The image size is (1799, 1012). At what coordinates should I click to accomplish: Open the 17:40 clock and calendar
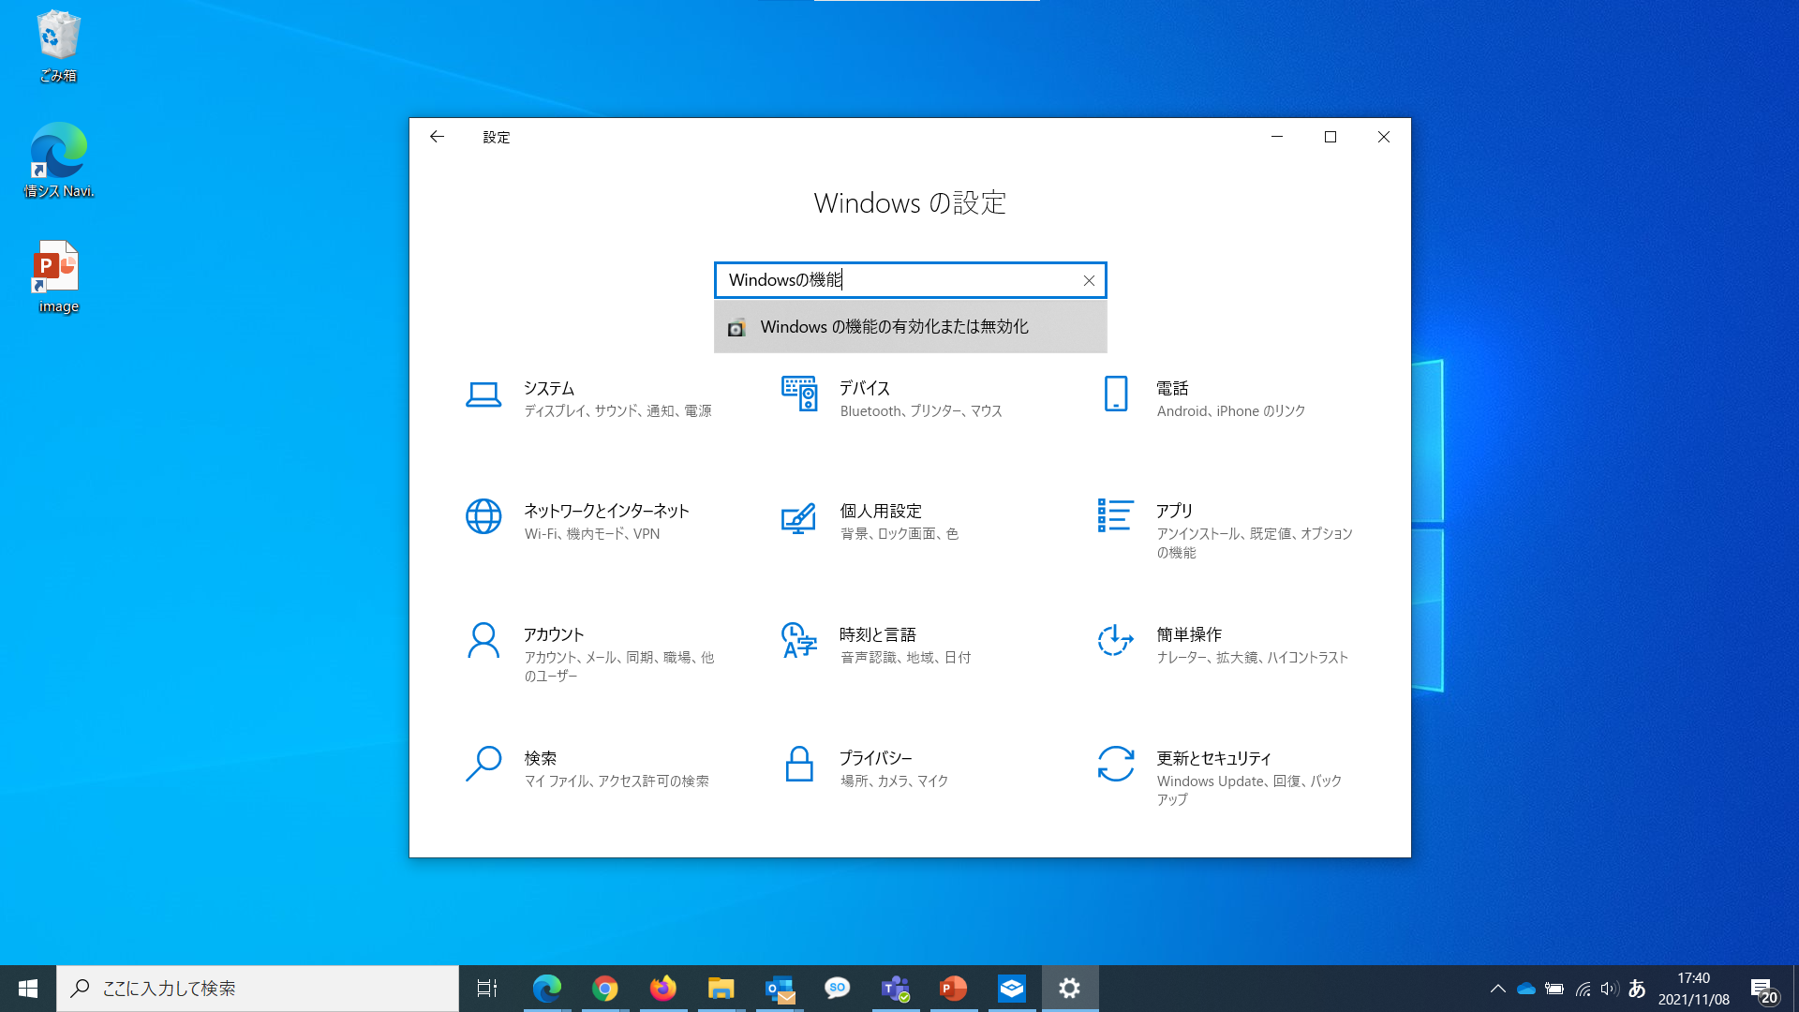click(1693, 989)
